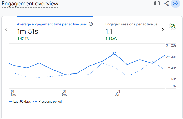This screenshot has height=119, width=183.
Task: Click the 01 Nov marker on the axis
Action: tap(13, 93)
